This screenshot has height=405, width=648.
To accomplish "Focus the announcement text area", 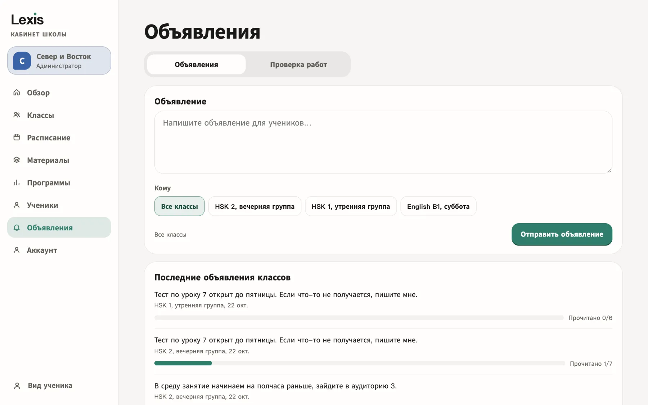I will [383, 142].
